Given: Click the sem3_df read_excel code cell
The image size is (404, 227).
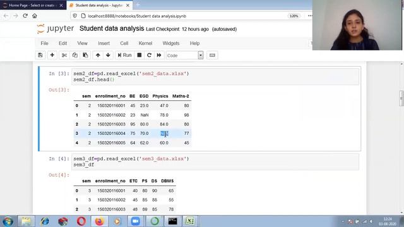Looking at the screenshot, I should coord(215,161).
